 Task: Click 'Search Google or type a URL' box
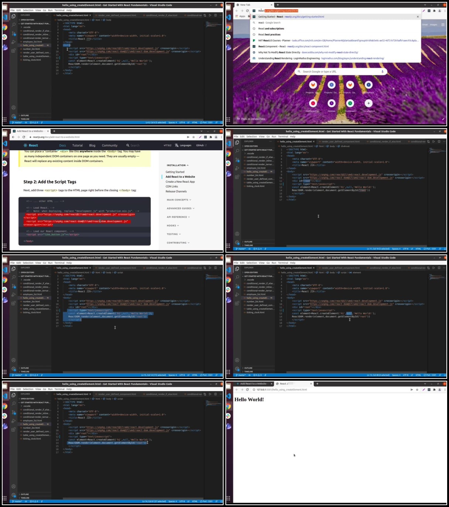point(341,71)
